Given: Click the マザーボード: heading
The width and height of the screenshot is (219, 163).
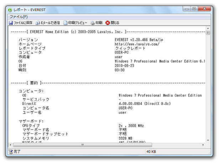Looking at the screenshot, I should pos(31,121).
